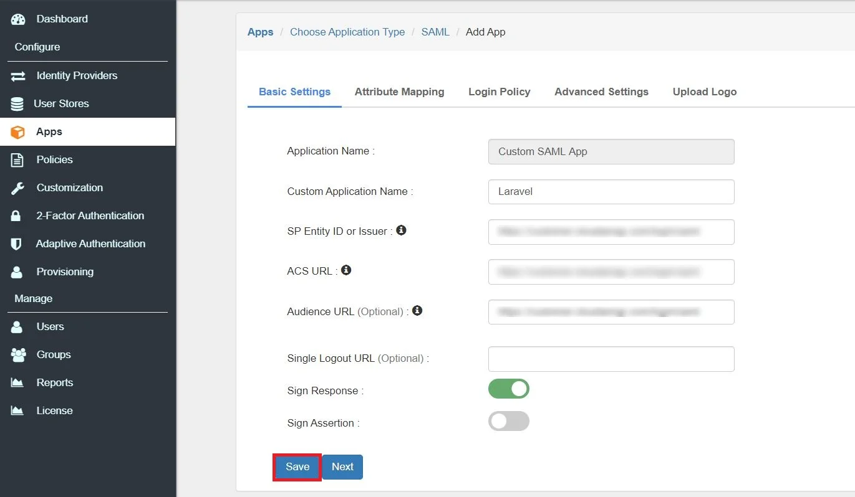Viewport: 855px width, 497px height.
Task: Click the 2-Factor Authentication lock icon
Action: coord(17,216)
